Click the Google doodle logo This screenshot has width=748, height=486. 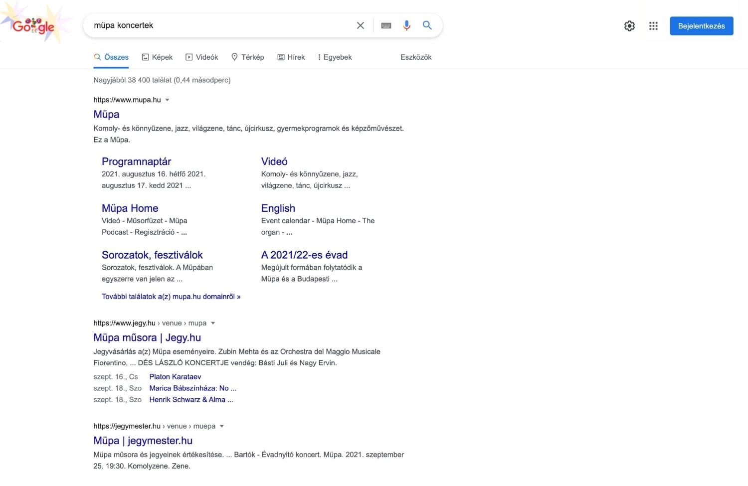pyautogui.click(x=33, y=24)
